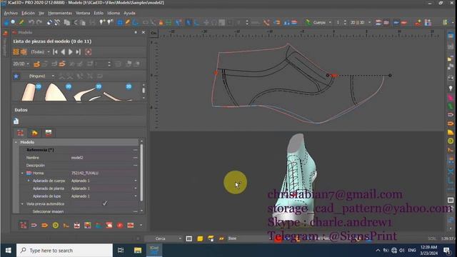
Task: Click the document icon under the Datos heading
Action: [16, 121]
